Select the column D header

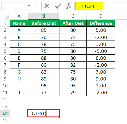(101, 16)
